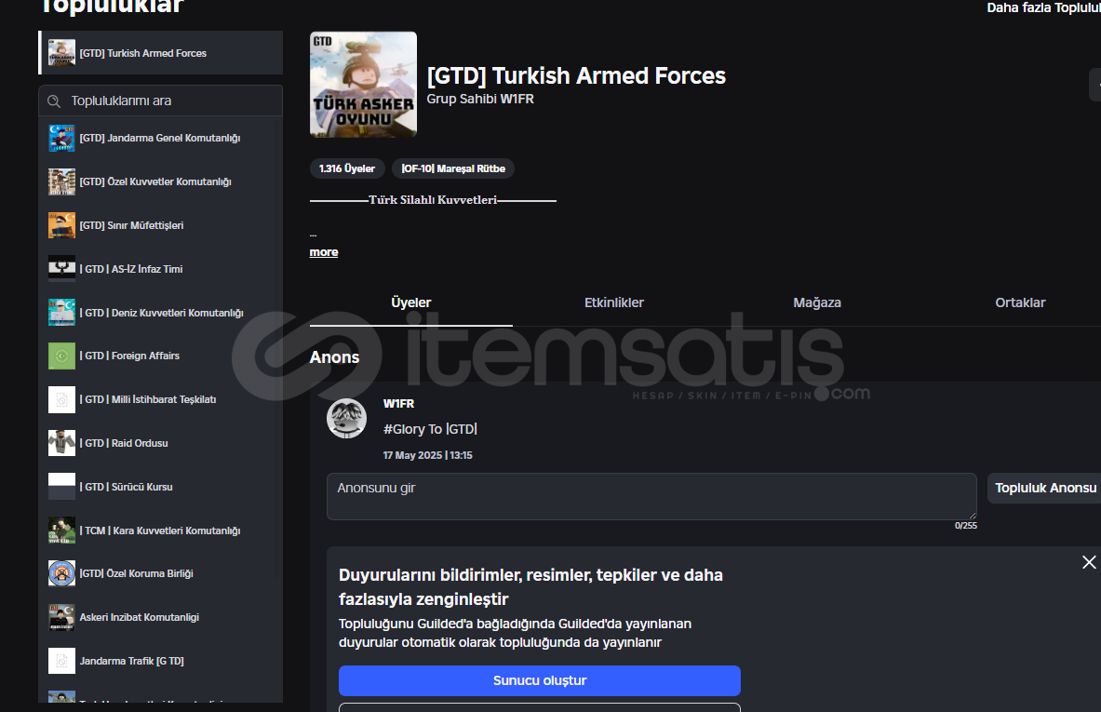Viewport: 1101px width, 712px height.
Task: Open the Milli İstihbarat Teşkilatı group icon
Action: [x=61, y=399]
